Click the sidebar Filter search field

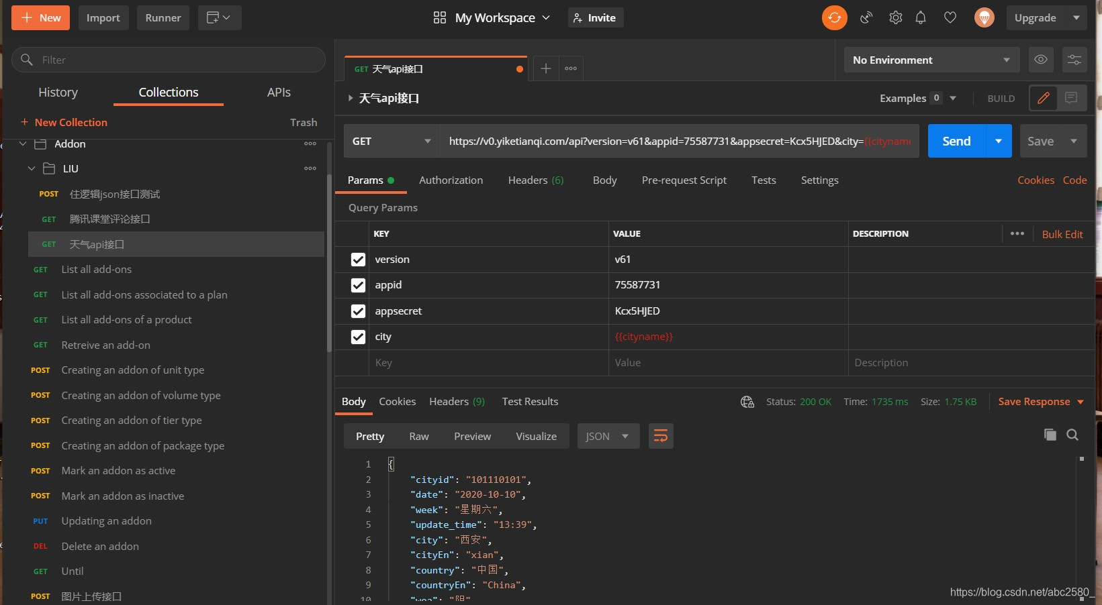(169, 60)
